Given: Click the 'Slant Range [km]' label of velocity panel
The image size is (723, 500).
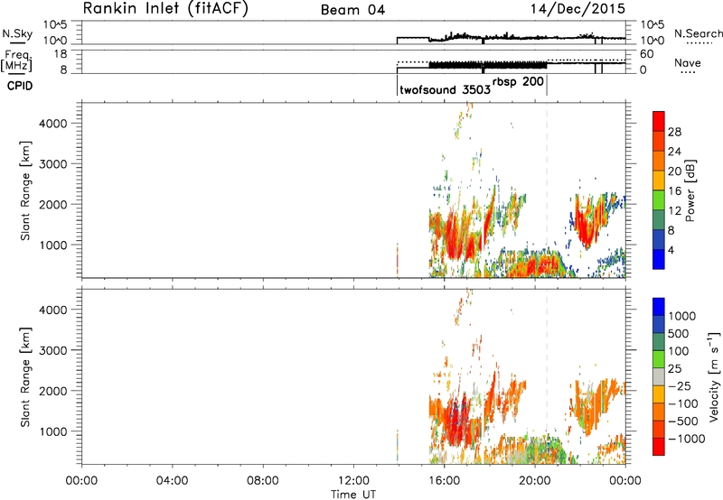Looking at the screenshot, I should click(25, 376).
